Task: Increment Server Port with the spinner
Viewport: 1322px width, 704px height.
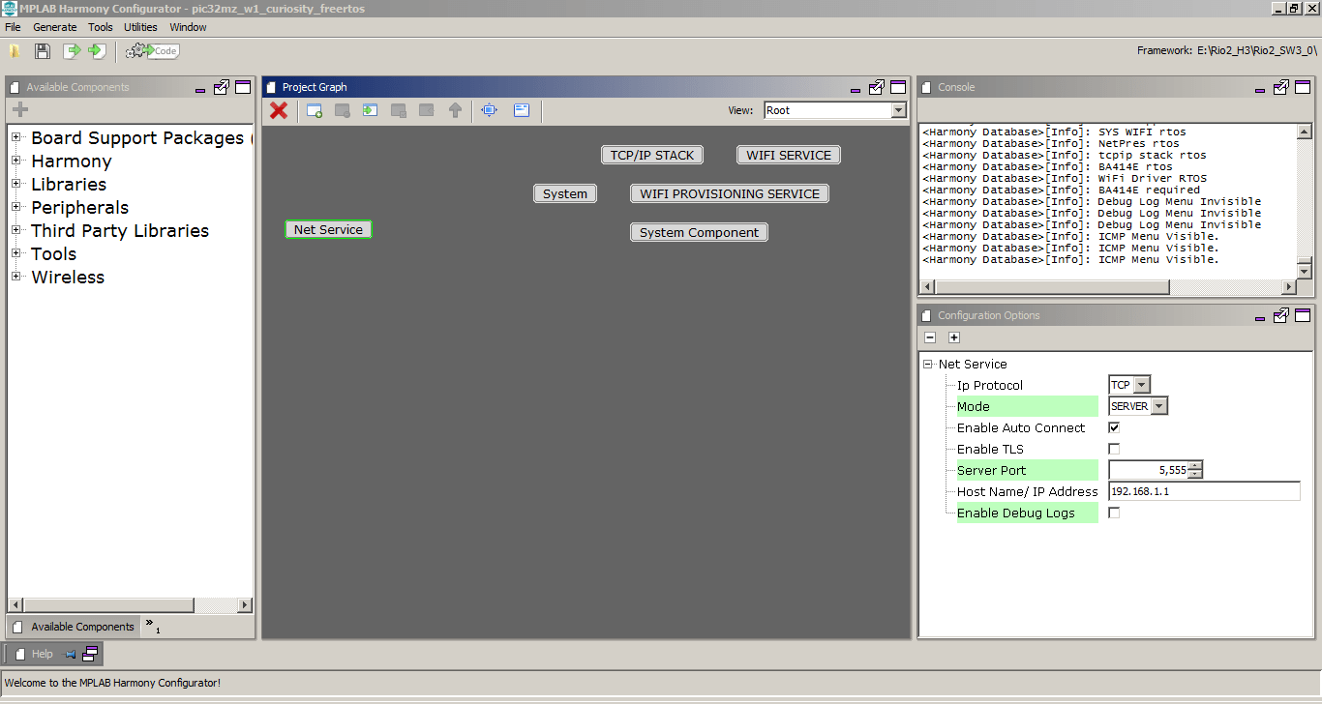Action: (1197, 466)
